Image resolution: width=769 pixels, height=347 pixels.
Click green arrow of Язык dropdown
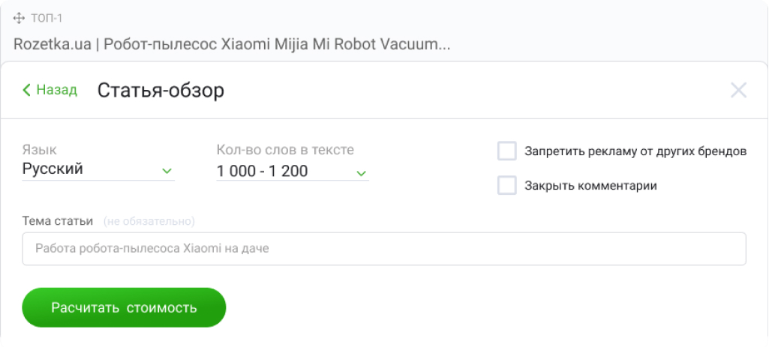click(167, 172)
